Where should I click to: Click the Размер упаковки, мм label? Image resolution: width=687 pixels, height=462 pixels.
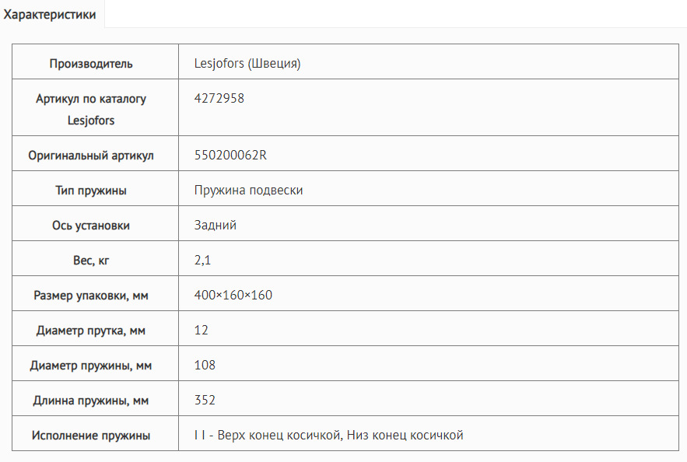point(91,296)
